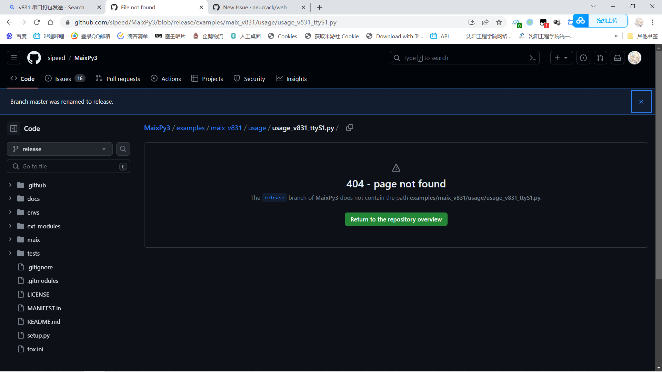Image resolution: width=662 pixels, height=372 pixels.
Task: Open the release branch selector
Action: pos(59,149)
